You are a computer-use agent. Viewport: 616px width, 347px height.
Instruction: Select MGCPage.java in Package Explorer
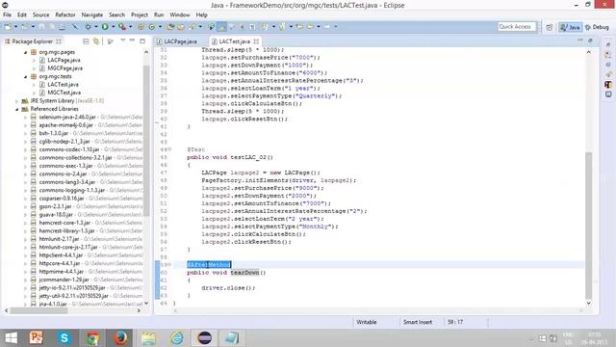point(64,68)
